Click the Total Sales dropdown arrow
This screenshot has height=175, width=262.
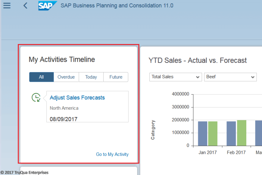(198, 77)
